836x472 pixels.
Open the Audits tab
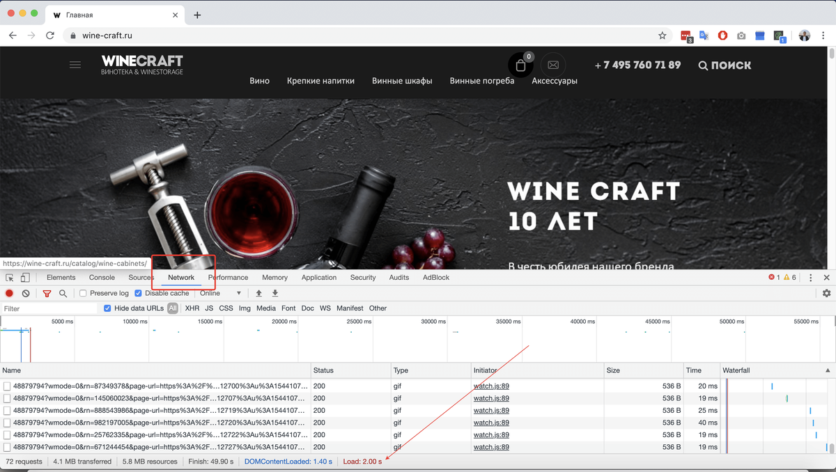coord(399,277)
